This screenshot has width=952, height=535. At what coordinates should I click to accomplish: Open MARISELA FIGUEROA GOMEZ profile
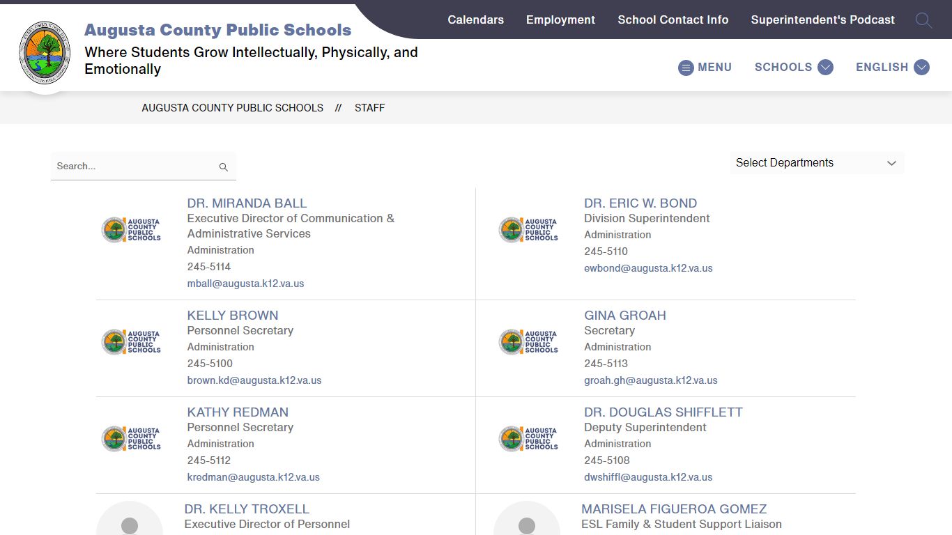point(674,509)
